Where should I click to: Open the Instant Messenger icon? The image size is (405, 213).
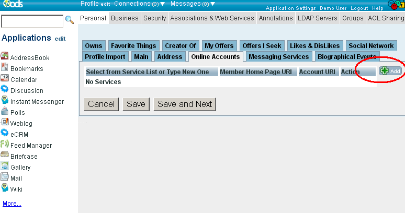pyautogui.click(x=5, y=100)
